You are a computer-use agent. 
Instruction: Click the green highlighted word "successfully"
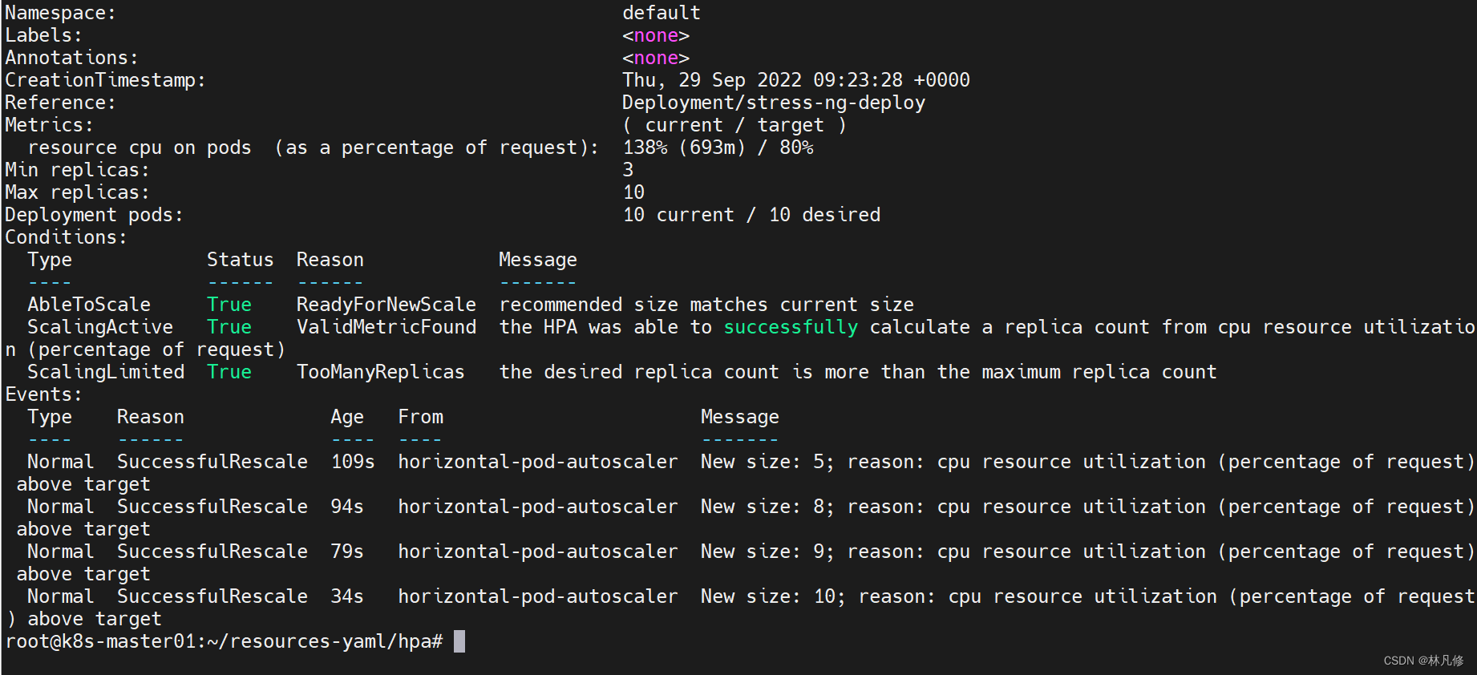click(x=791, y=327)
